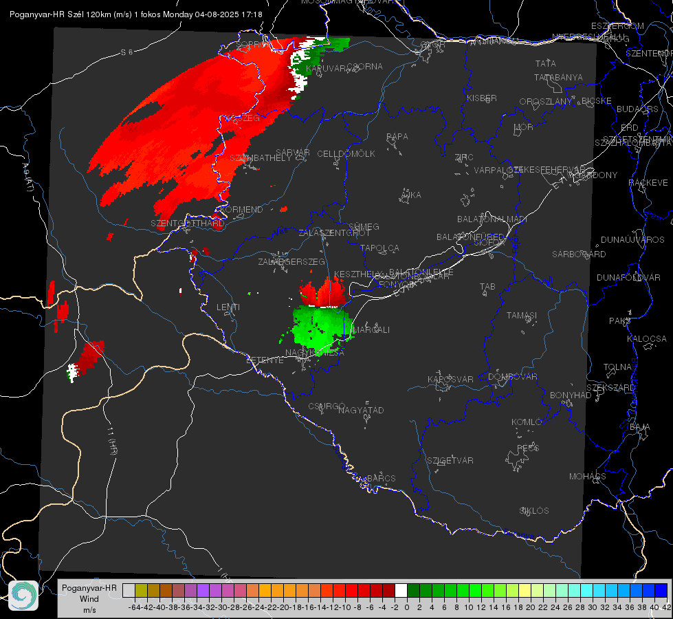Click the '0' value on the wind scale

407,607
